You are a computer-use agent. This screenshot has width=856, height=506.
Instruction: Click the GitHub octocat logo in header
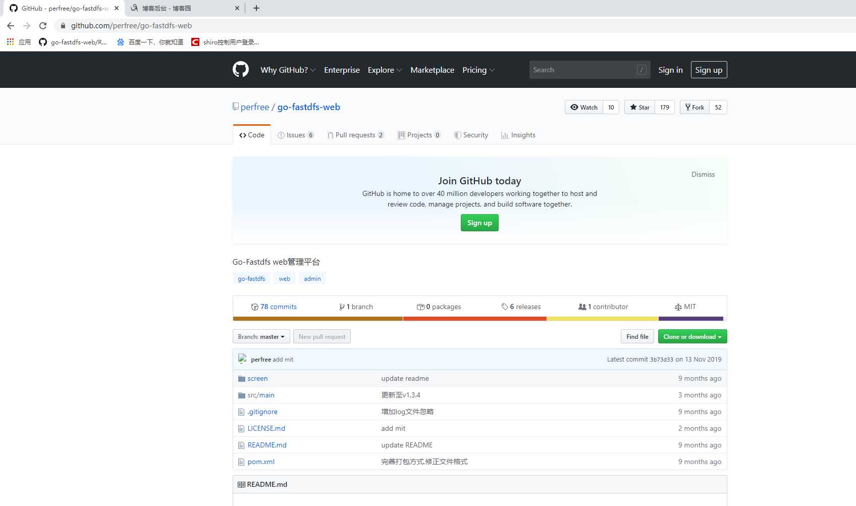241,70
